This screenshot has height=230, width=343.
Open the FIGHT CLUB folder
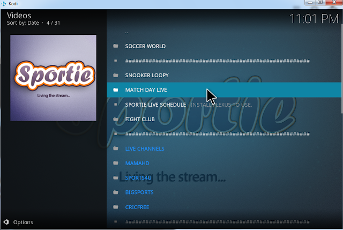point(224,119)
